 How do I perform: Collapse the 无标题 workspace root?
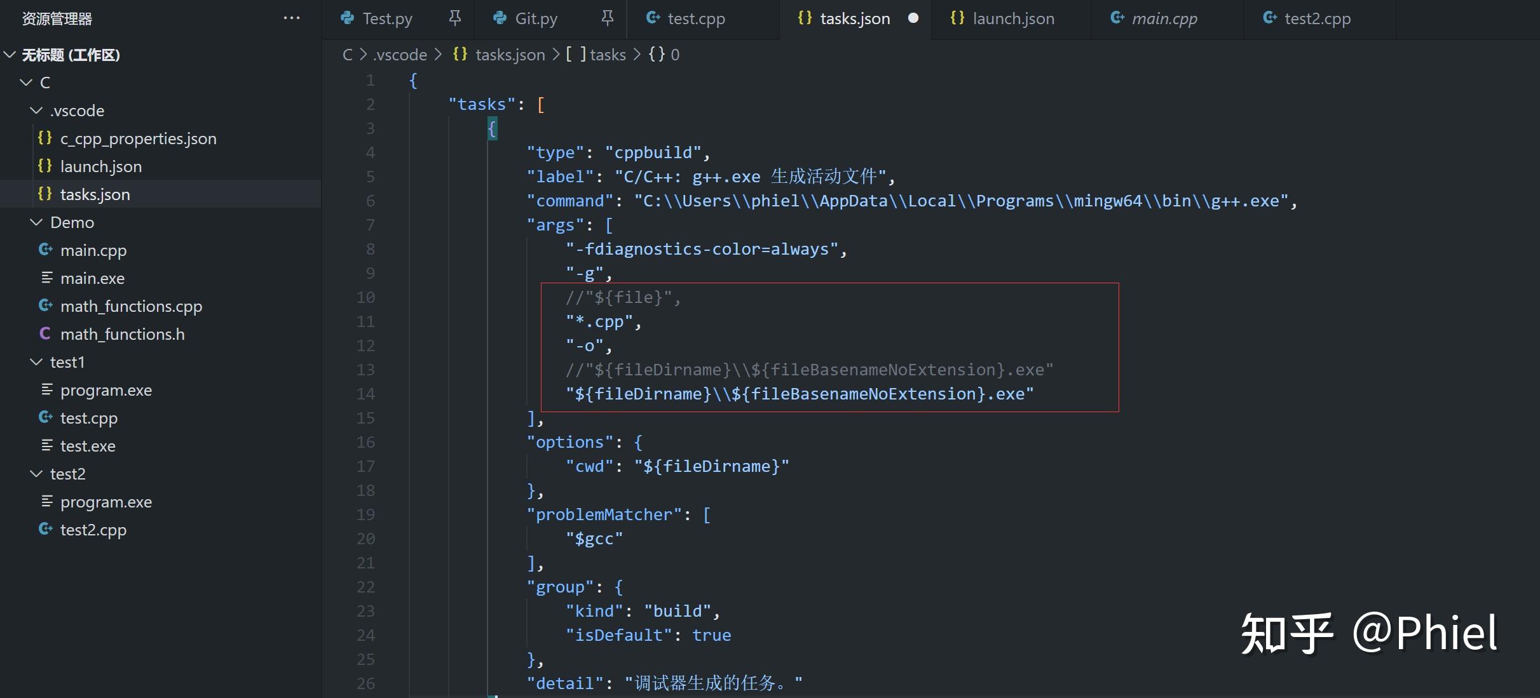coord(9,55)
